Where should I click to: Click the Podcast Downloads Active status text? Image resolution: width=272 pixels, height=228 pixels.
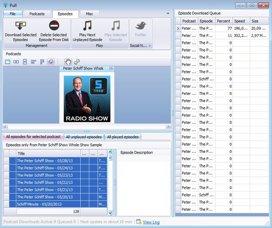[x=40, y=222]
